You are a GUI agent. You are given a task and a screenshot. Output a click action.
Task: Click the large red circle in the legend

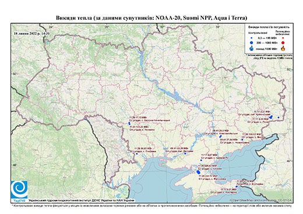tap(283, 42)
